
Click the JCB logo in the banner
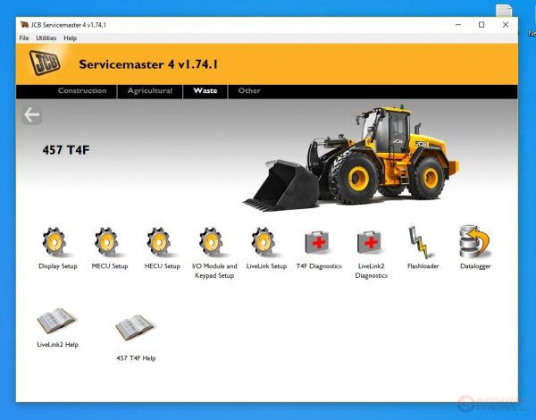tap(45, 63)
